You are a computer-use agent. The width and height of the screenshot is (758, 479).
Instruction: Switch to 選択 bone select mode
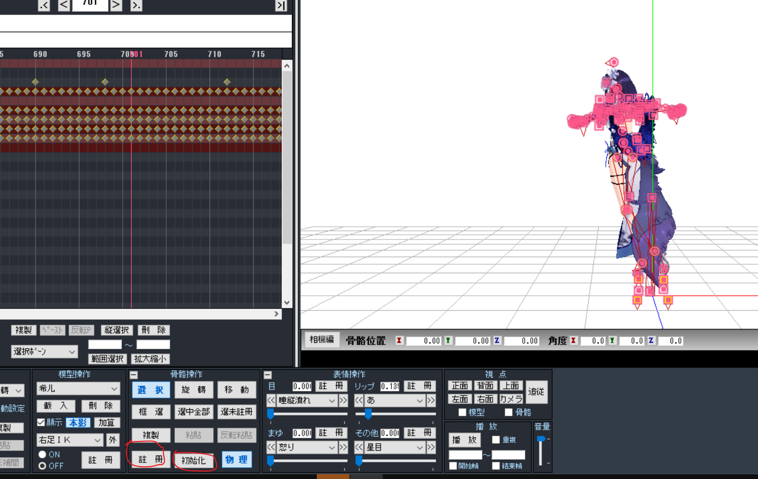pyautogui.click(x=151, y=390)
